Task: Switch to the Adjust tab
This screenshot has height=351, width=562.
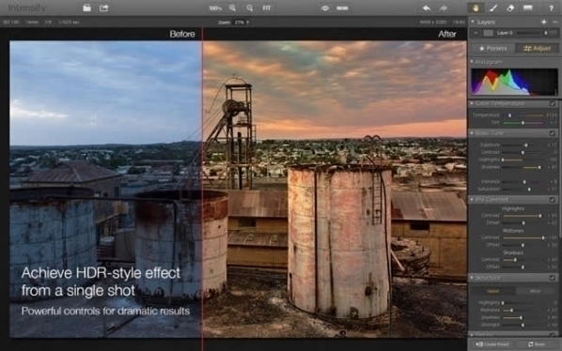Action: (x=537, y=48)
